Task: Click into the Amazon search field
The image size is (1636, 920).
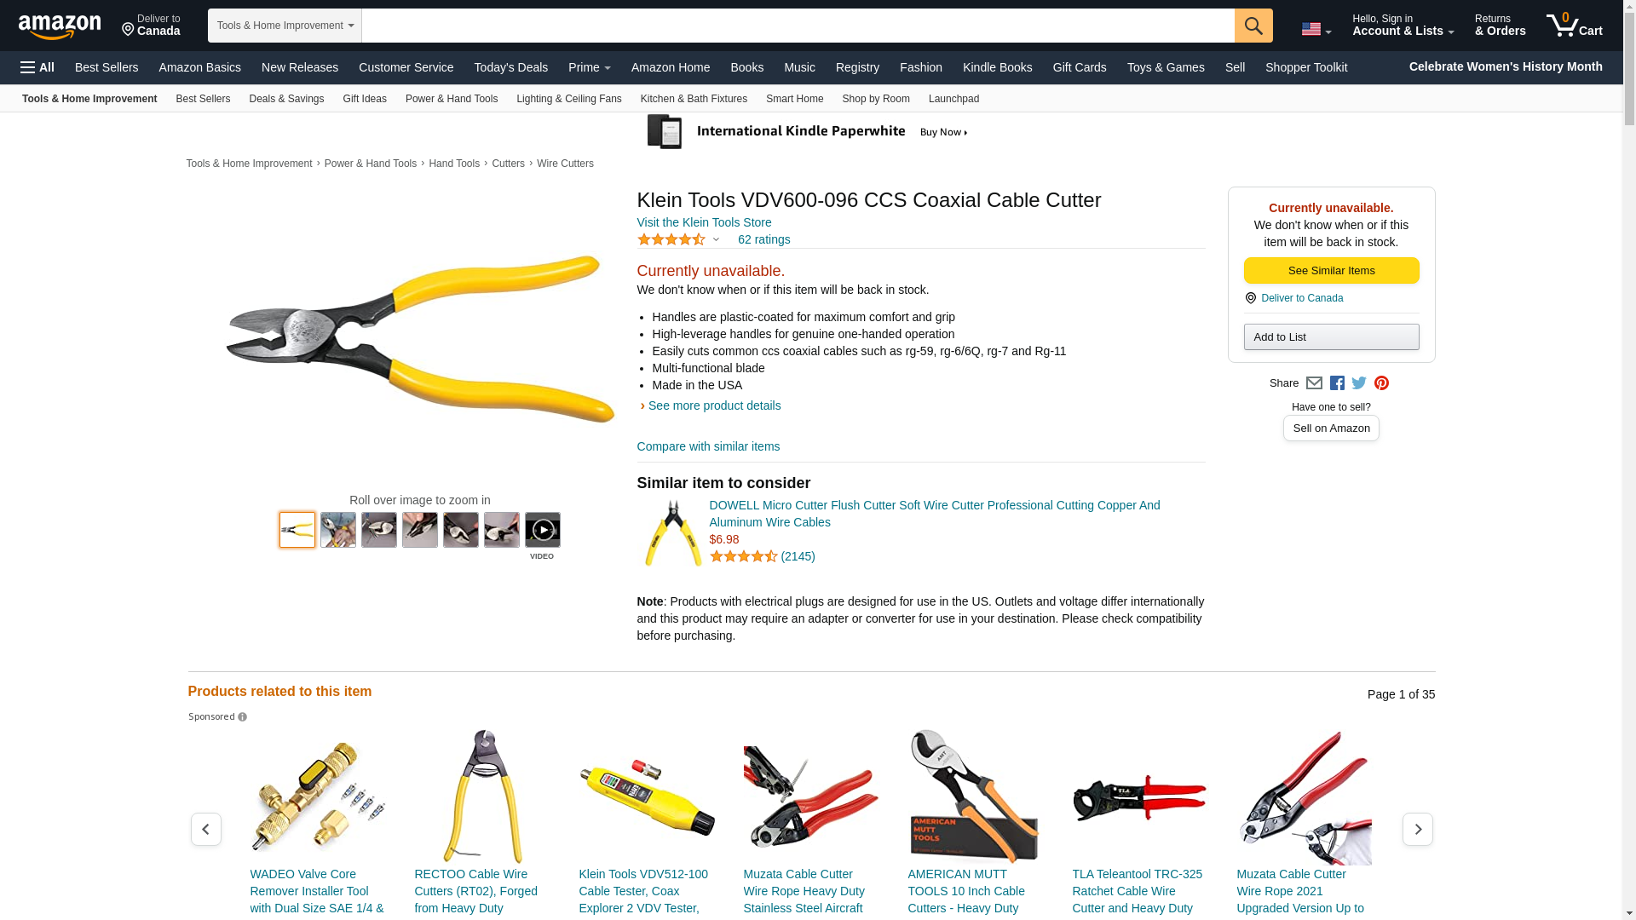Action: tap(798, 26)
